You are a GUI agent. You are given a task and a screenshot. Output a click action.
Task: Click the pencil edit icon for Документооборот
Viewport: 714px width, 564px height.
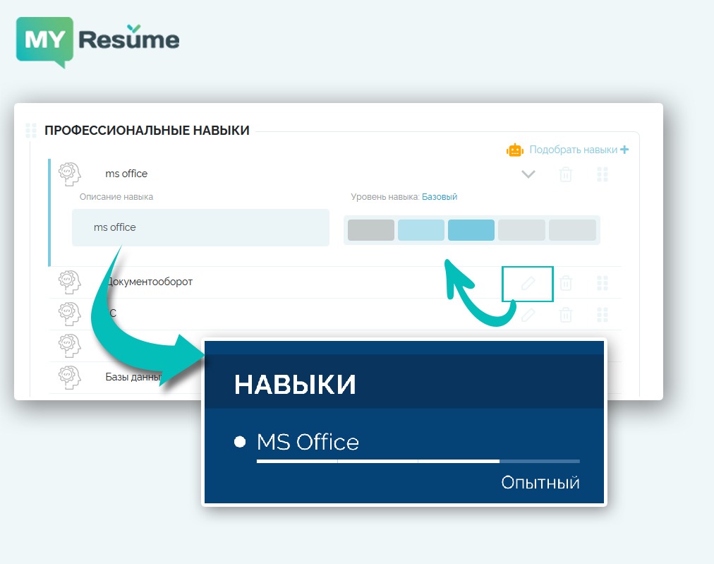[x=528, y=283]
